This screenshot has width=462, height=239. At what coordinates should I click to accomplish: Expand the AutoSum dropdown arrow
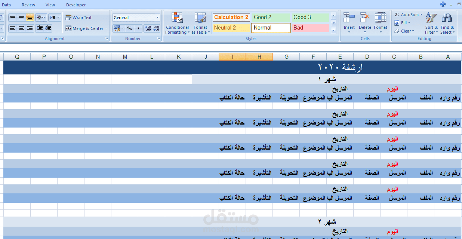tap(421, 15)
